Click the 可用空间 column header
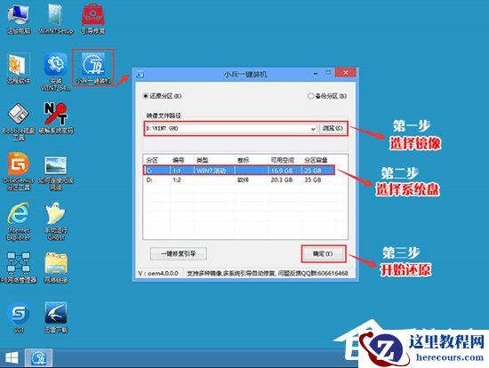 point(282,160)
